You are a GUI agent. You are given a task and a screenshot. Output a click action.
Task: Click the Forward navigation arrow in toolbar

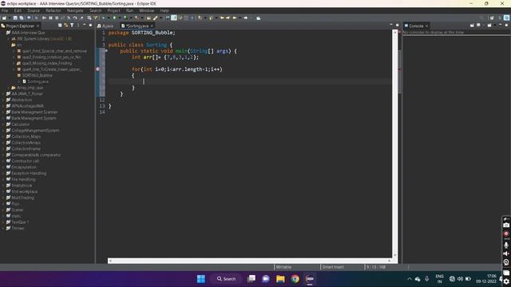(246, 18)
